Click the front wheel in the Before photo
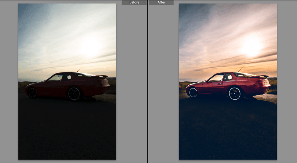This screenshot has width=297, height=163. click(32, 93)
